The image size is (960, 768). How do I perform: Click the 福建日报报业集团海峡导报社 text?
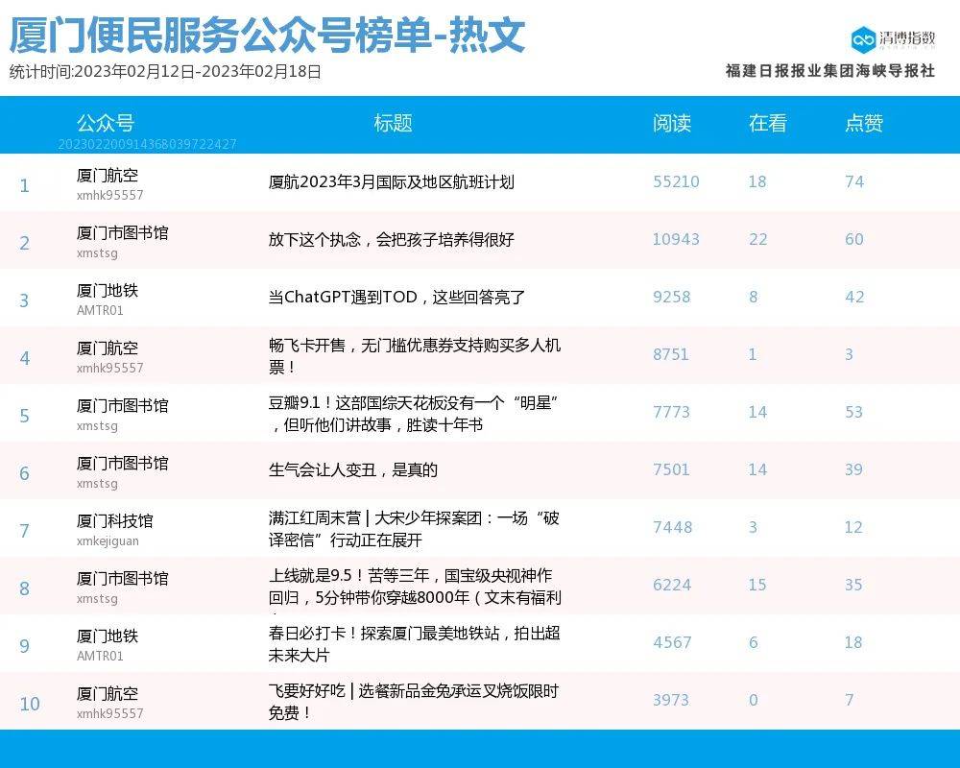point(830,71)
